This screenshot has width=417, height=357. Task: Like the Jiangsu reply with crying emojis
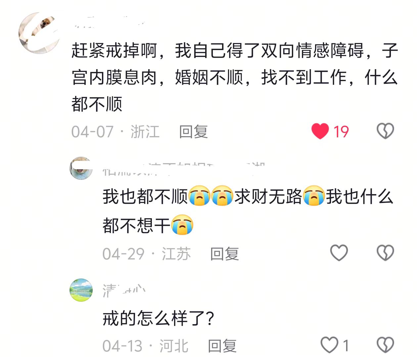click(339, 253)
